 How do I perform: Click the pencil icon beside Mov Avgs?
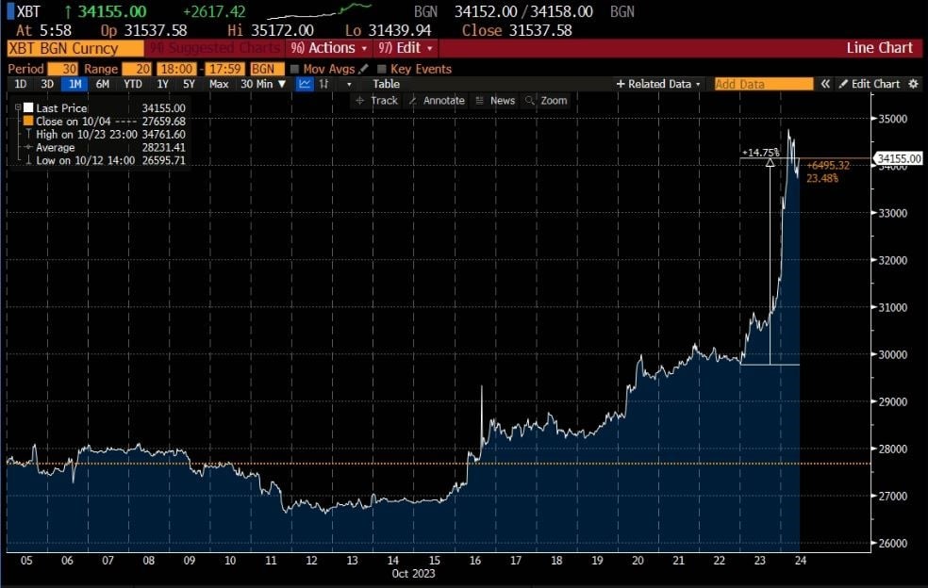point(363,69)
